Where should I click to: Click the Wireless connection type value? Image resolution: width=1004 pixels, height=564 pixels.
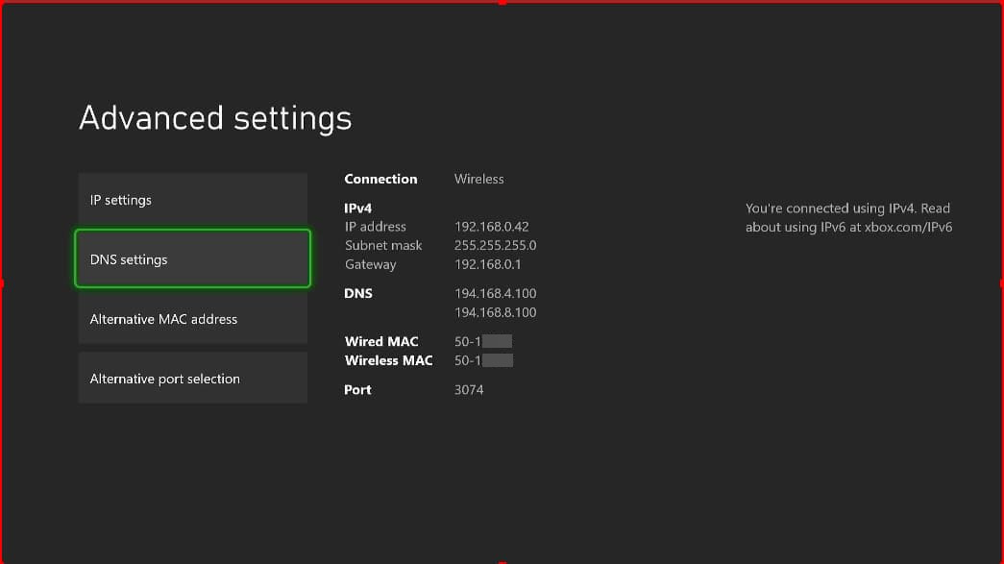pos(479,180)
